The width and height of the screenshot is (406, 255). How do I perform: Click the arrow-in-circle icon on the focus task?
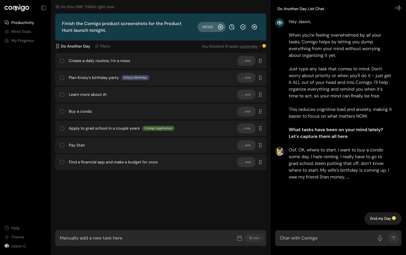254,27
